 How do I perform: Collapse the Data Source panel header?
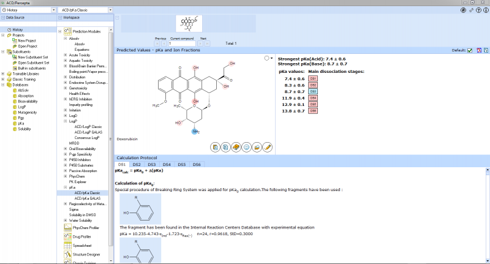(x=3, y=18)
